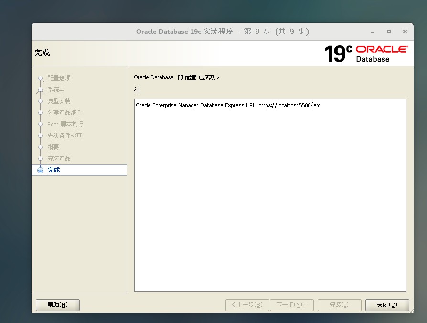This screenshot has height=323, width=427.
Task: Click the installer window title bar text
Action: click(223, 32)
